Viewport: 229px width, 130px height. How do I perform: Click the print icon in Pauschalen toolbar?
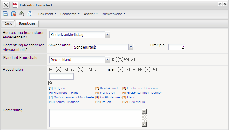[89, 70]
